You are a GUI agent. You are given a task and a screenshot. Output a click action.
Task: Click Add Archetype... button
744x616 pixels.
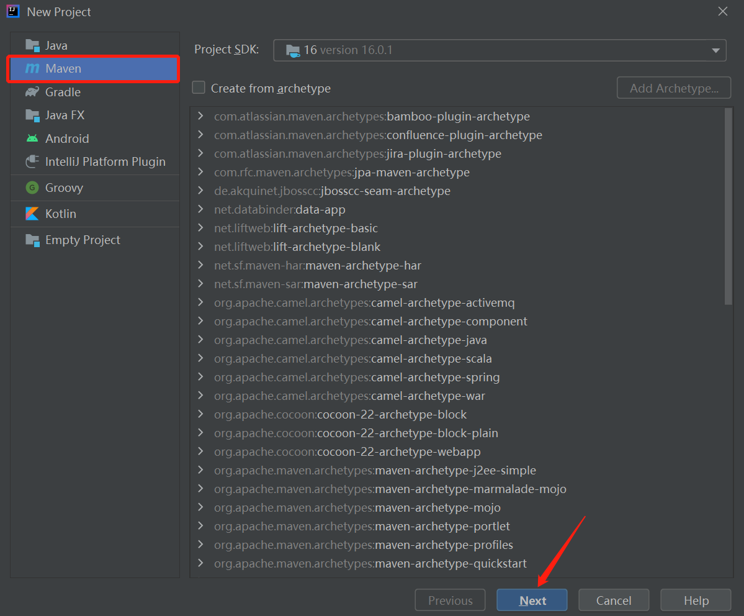[x=674, y=88]
